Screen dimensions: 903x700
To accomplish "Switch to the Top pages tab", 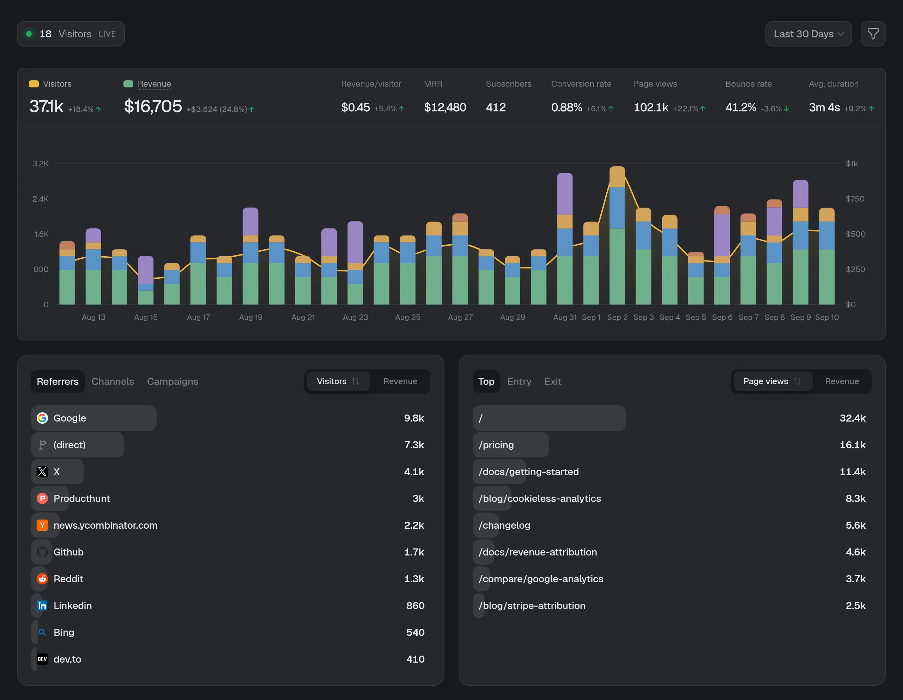I will point(486,381).
